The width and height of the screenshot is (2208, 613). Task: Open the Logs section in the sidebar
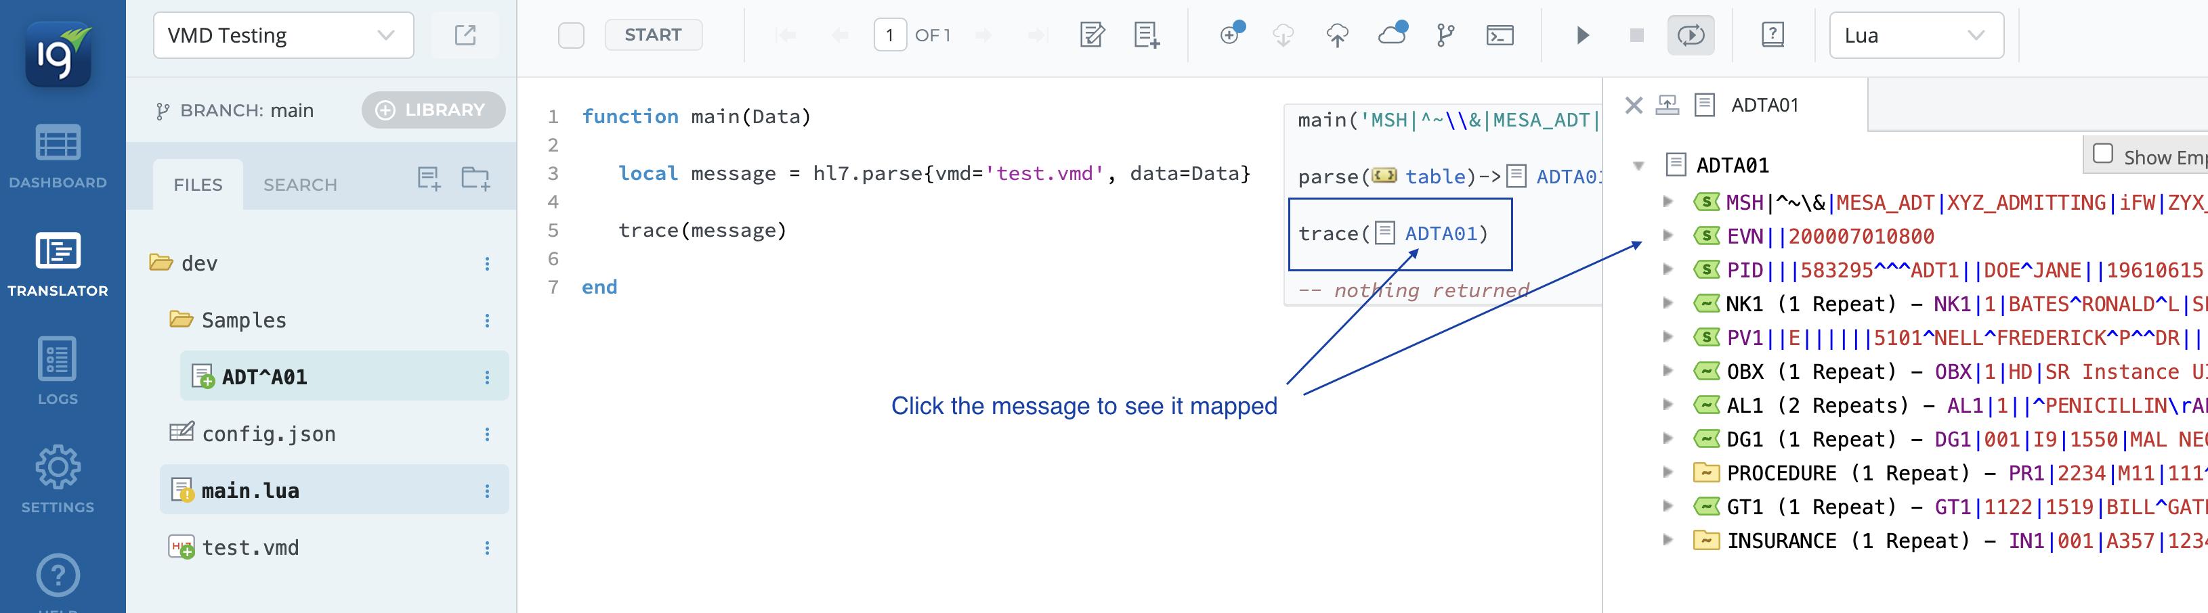(58, 371)
